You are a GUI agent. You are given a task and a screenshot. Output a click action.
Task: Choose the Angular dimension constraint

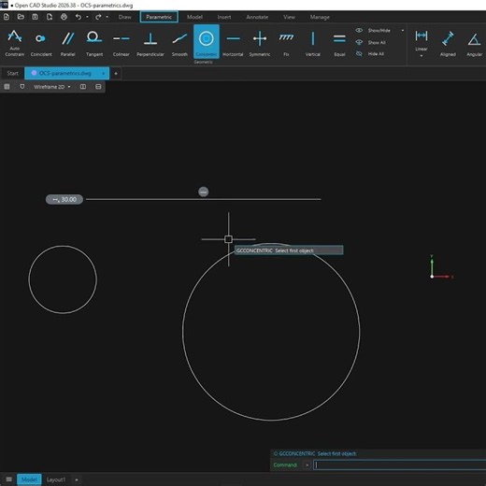tap(474, 43)
